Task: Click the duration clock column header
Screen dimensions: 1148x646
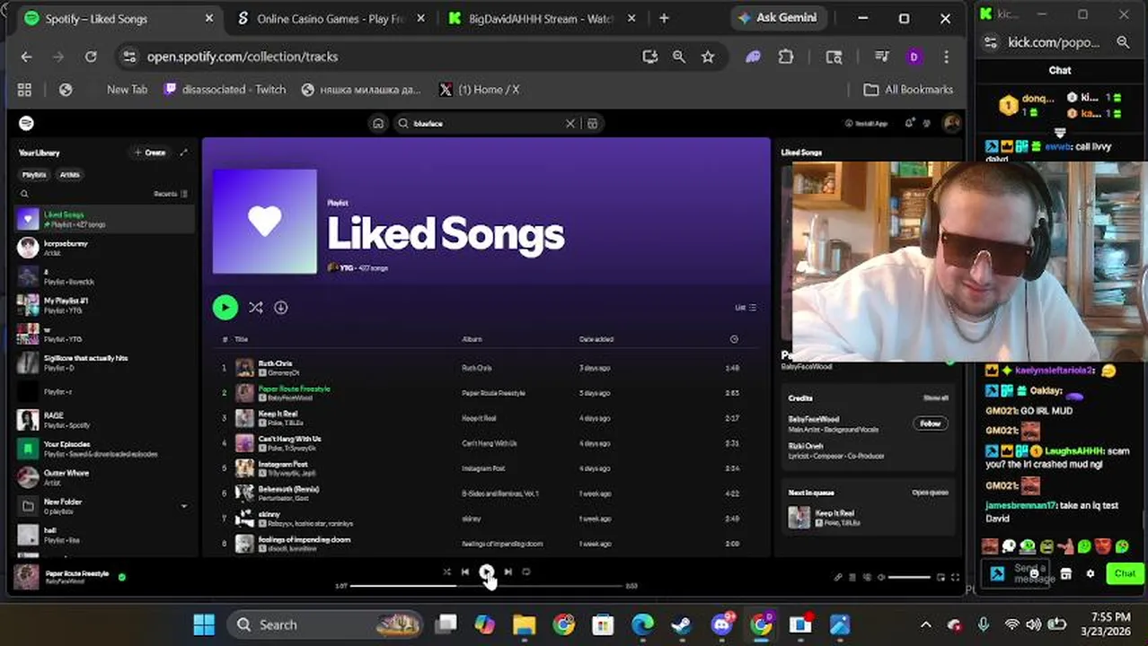Action: tap(734, 339)
